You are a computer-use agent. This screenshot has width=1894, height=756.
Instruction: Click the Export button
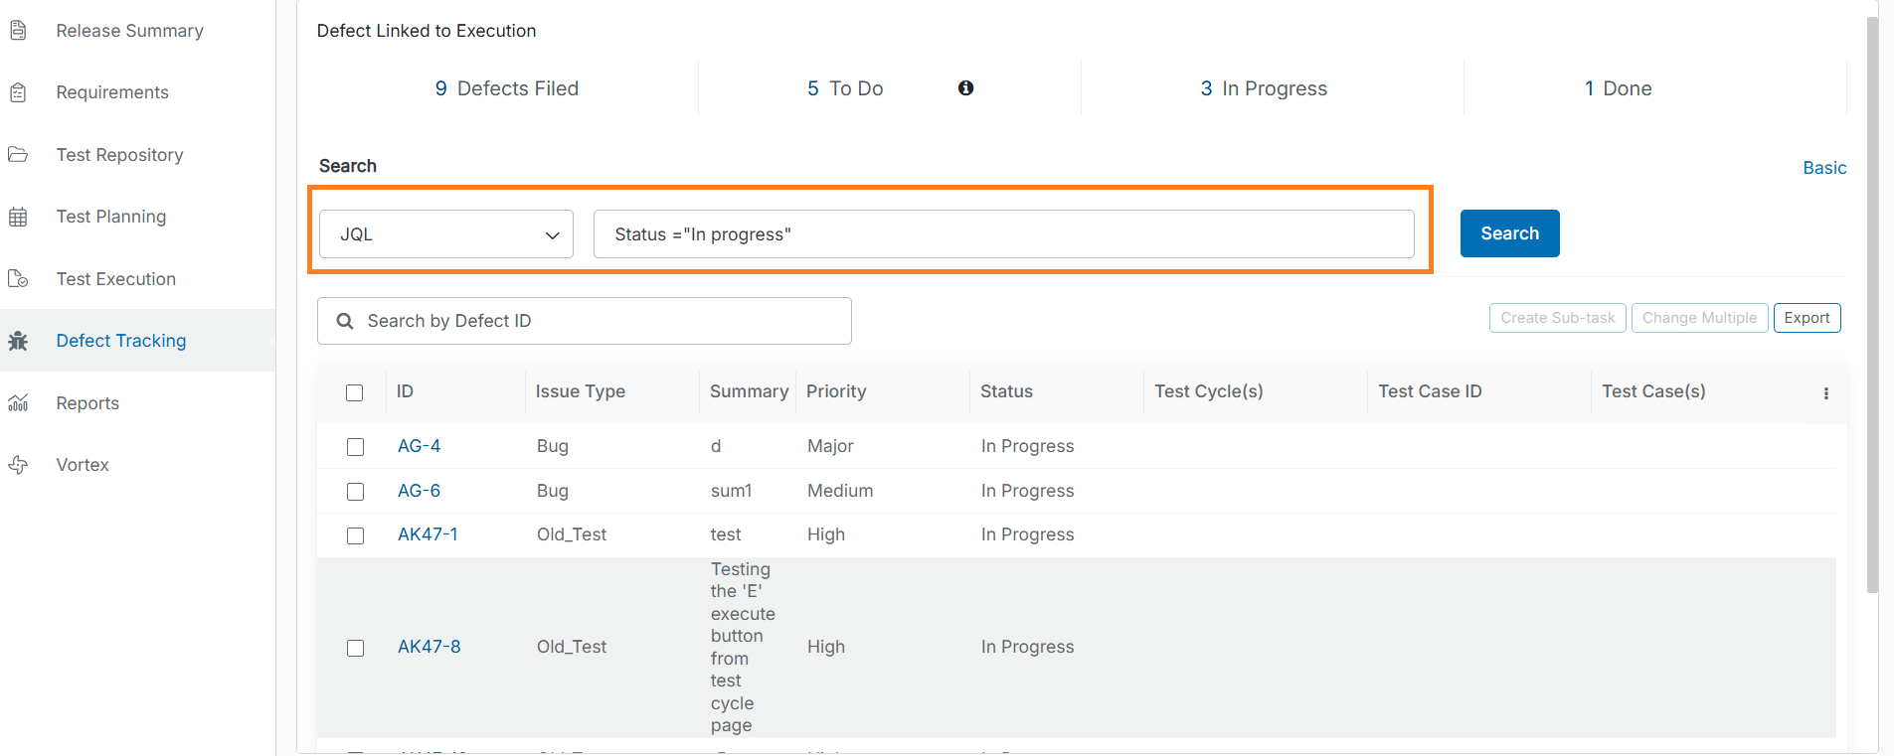(x=1807, y=318)
